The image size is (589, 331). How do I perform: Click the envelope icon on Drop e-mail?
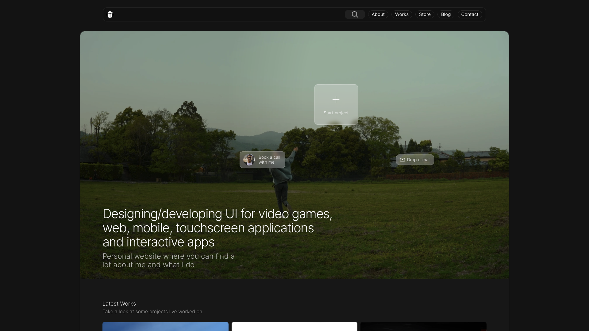coord(402,160)
